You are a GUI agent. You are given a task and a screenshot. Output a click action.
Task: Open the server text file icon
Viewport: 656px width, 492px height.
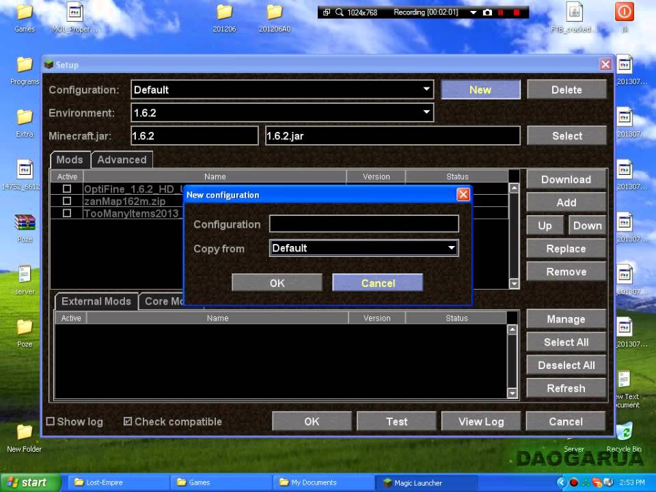click(x=25, y=275)
